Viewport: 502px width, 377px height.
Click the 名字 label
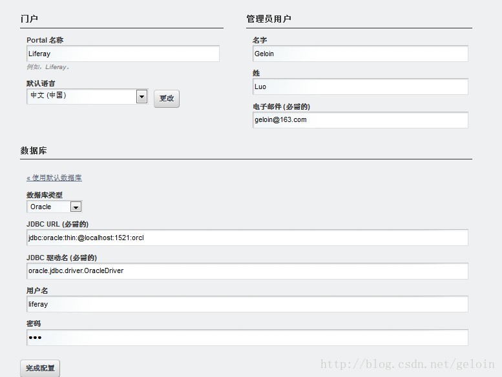[x=260, y=40]
